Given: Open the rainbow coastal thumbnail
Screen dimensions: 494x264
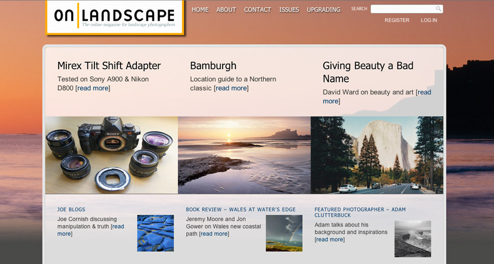Looking at the screenshot, I should (x=284, y=233).
